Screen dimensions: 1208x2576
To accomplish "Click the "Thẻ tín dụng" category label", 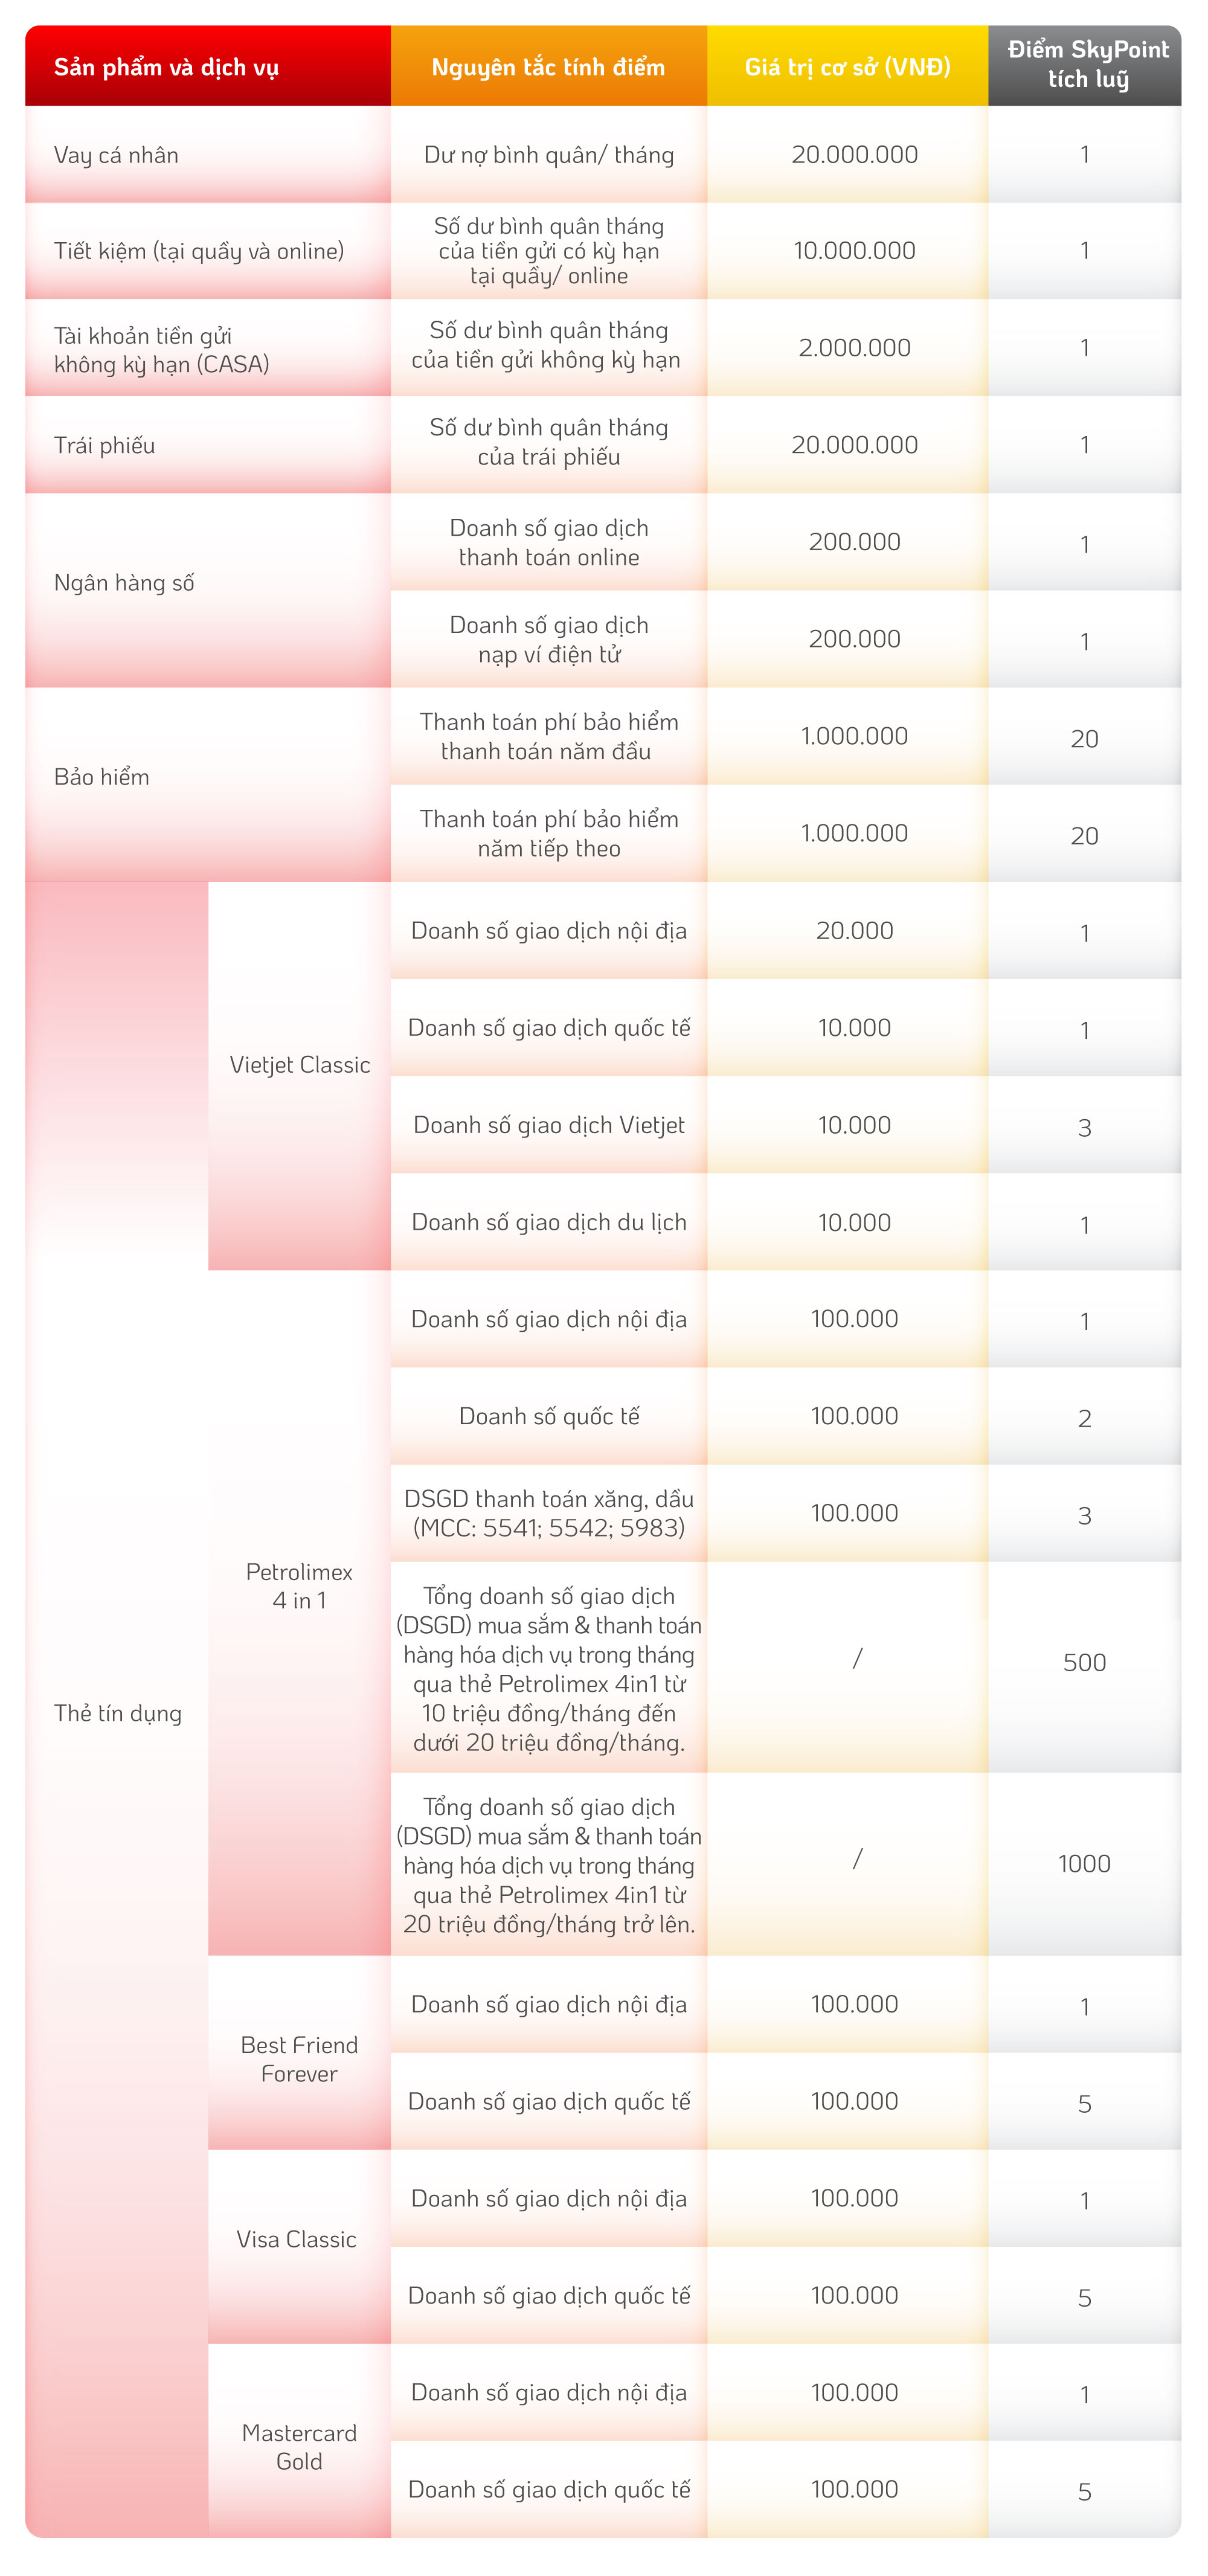I will click(x=118, y=1713).
